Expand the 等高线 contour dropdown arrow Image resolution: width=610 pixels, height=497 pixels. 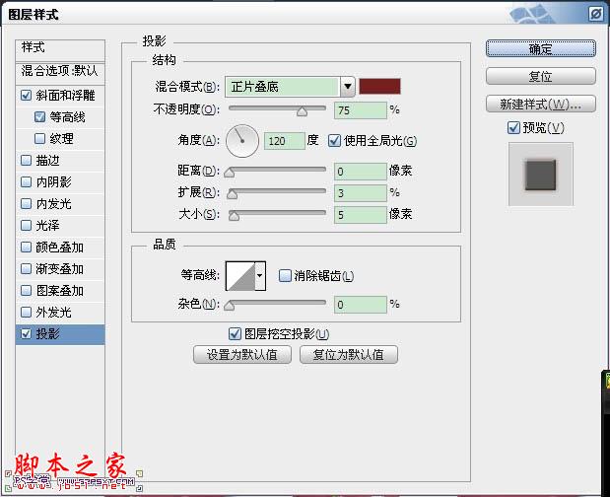[260, 276]
